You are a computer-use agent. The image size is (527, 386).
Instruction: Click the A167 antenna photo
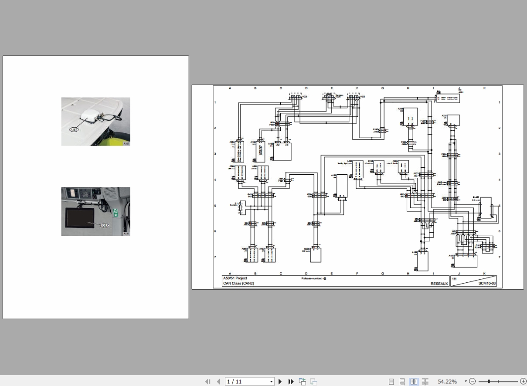[x=95, y=122]
